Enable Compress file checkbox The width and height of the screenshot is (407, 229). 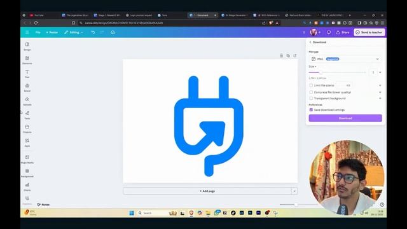(x=311, y=92)
